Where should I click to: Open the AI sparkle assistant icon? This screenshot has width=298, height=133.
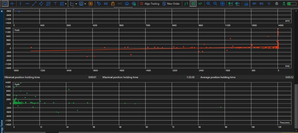[x=99, y=4]
